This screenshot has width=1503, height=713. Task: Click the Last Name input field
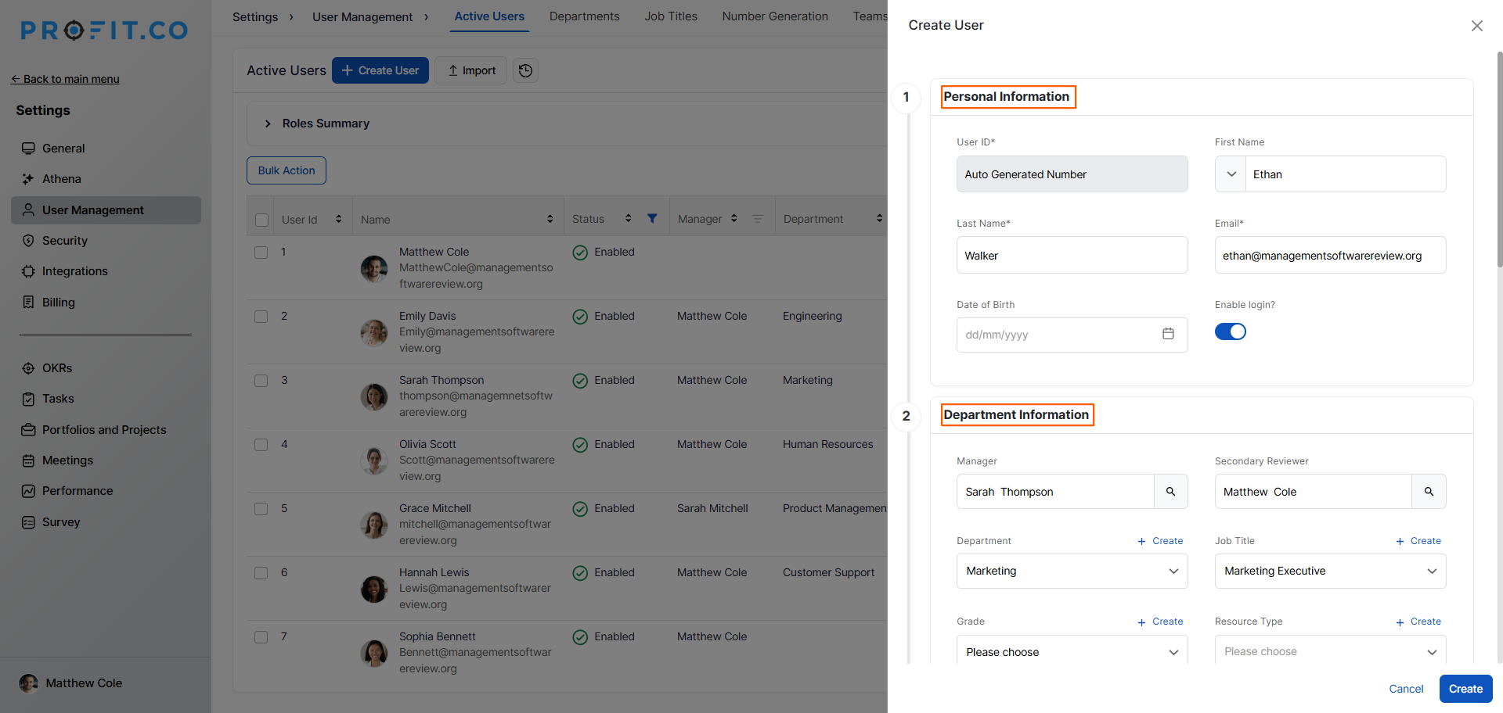pyautogui.click(x=1072, y=256)
